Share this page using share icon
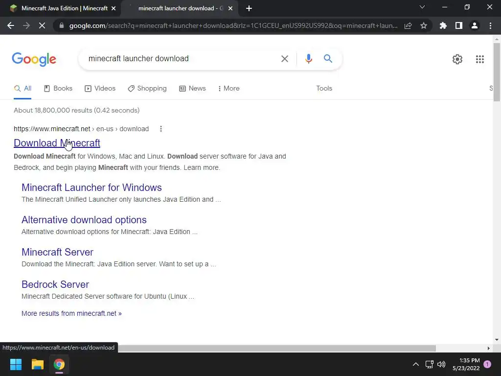Viewport: 501px width, 376px height. point(408,25)
